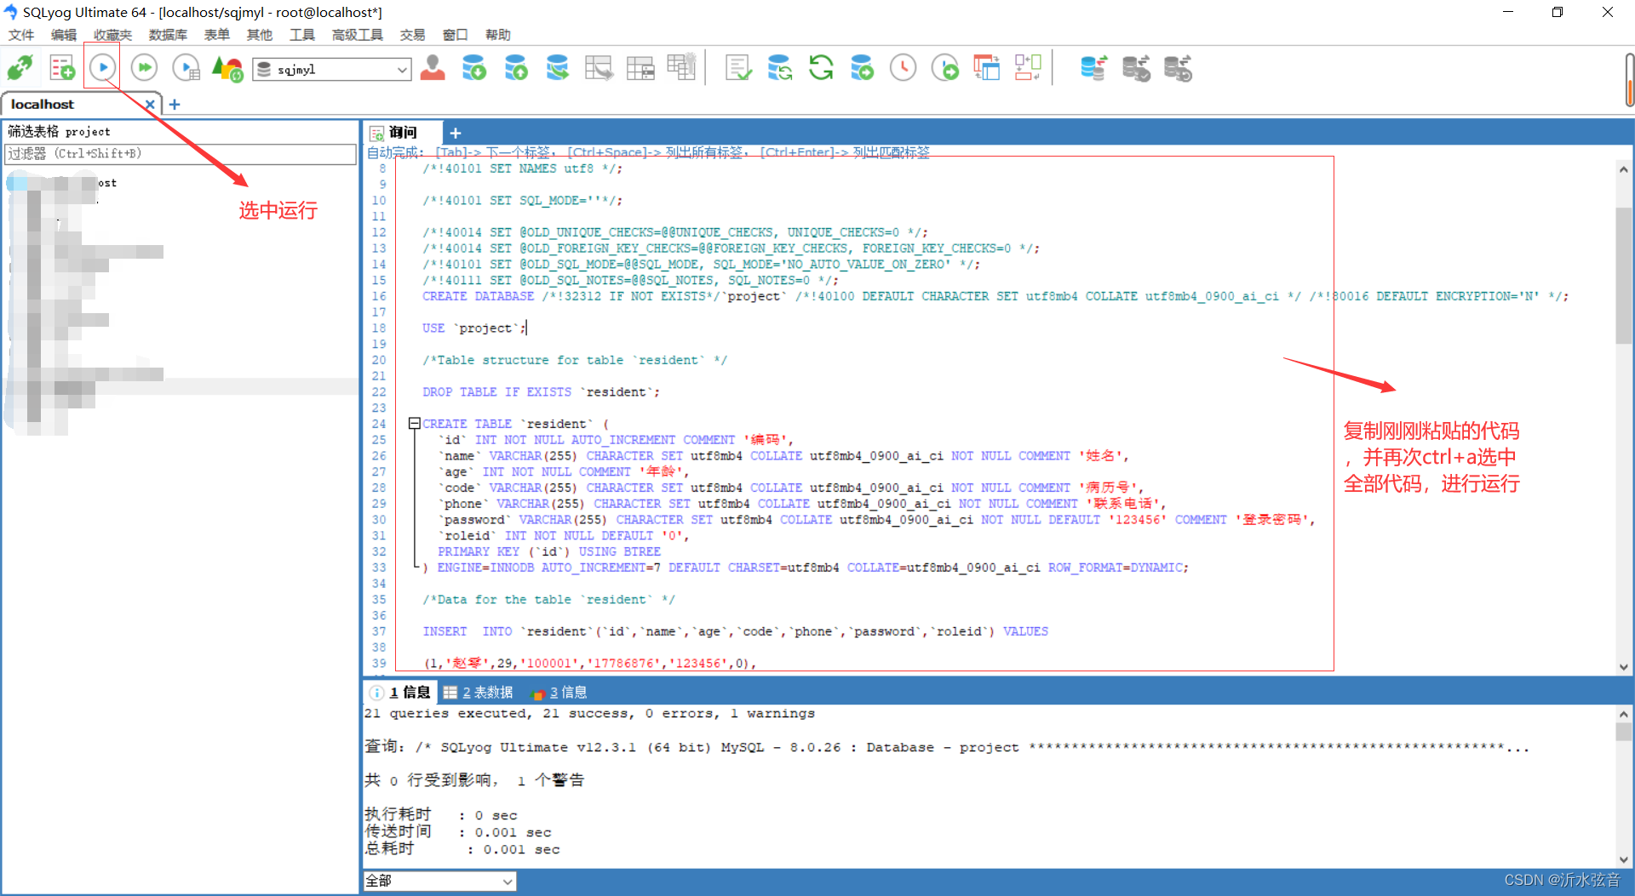This screenshot has height=896, width=1635.
Task: Switch to the 1 信息 result tab
Action: click(x=402, y=692)
